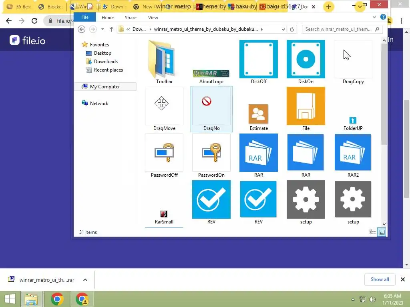Click the Forward arrow in Explorer
410x307 pixels.
93,29
